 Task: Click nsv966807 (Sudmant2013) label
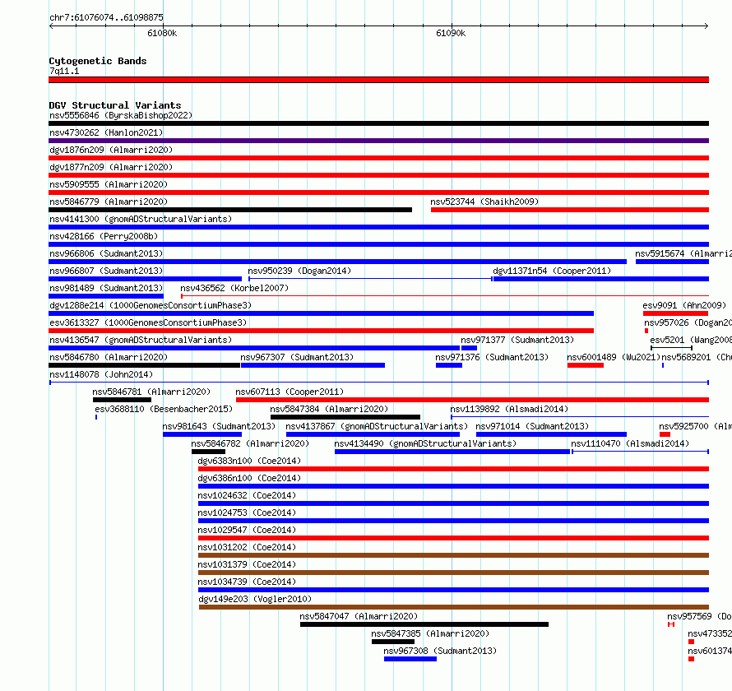click(x=106, y=271)
